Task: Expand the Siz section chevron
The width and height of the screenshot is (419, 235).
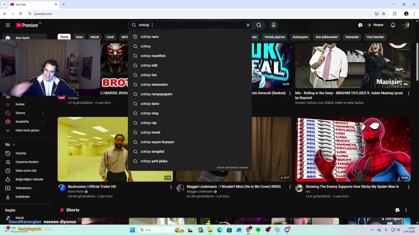Action: 13,145
